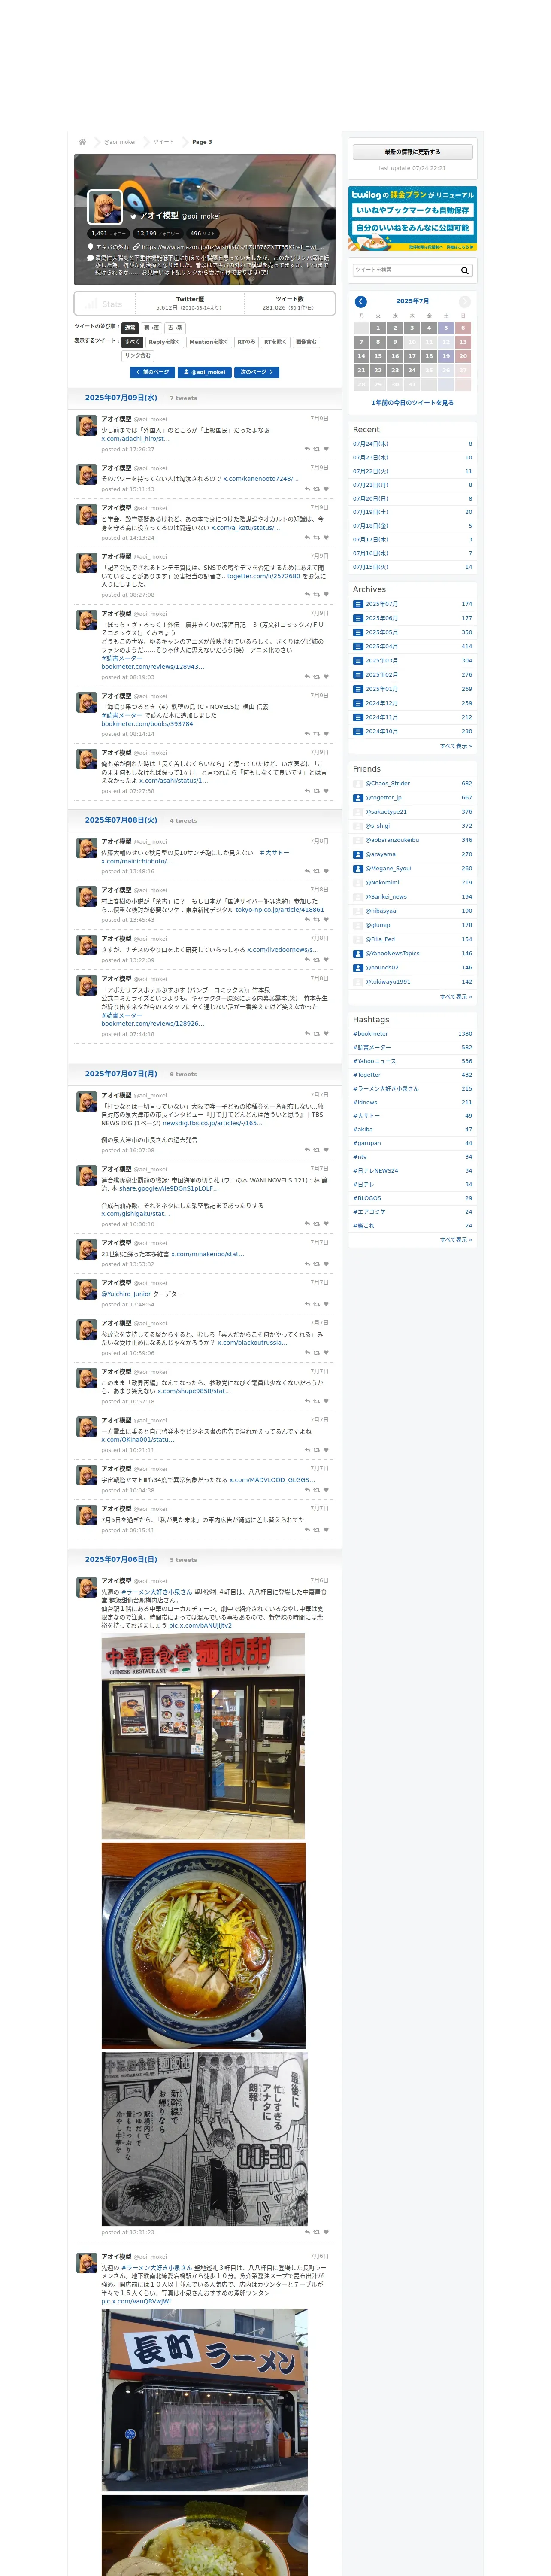Screen dimensions: 551x2576
Task: Enable Mentionを除く filter
Action: point(209,342)
